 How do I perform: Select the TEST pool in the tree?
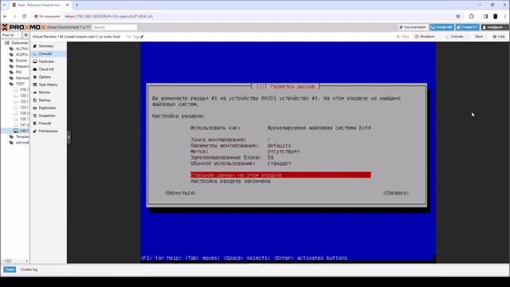[20, 84]
